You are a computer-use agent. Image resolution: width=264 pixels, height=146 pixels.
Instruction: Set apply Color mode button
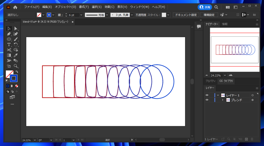pos(8,86)
